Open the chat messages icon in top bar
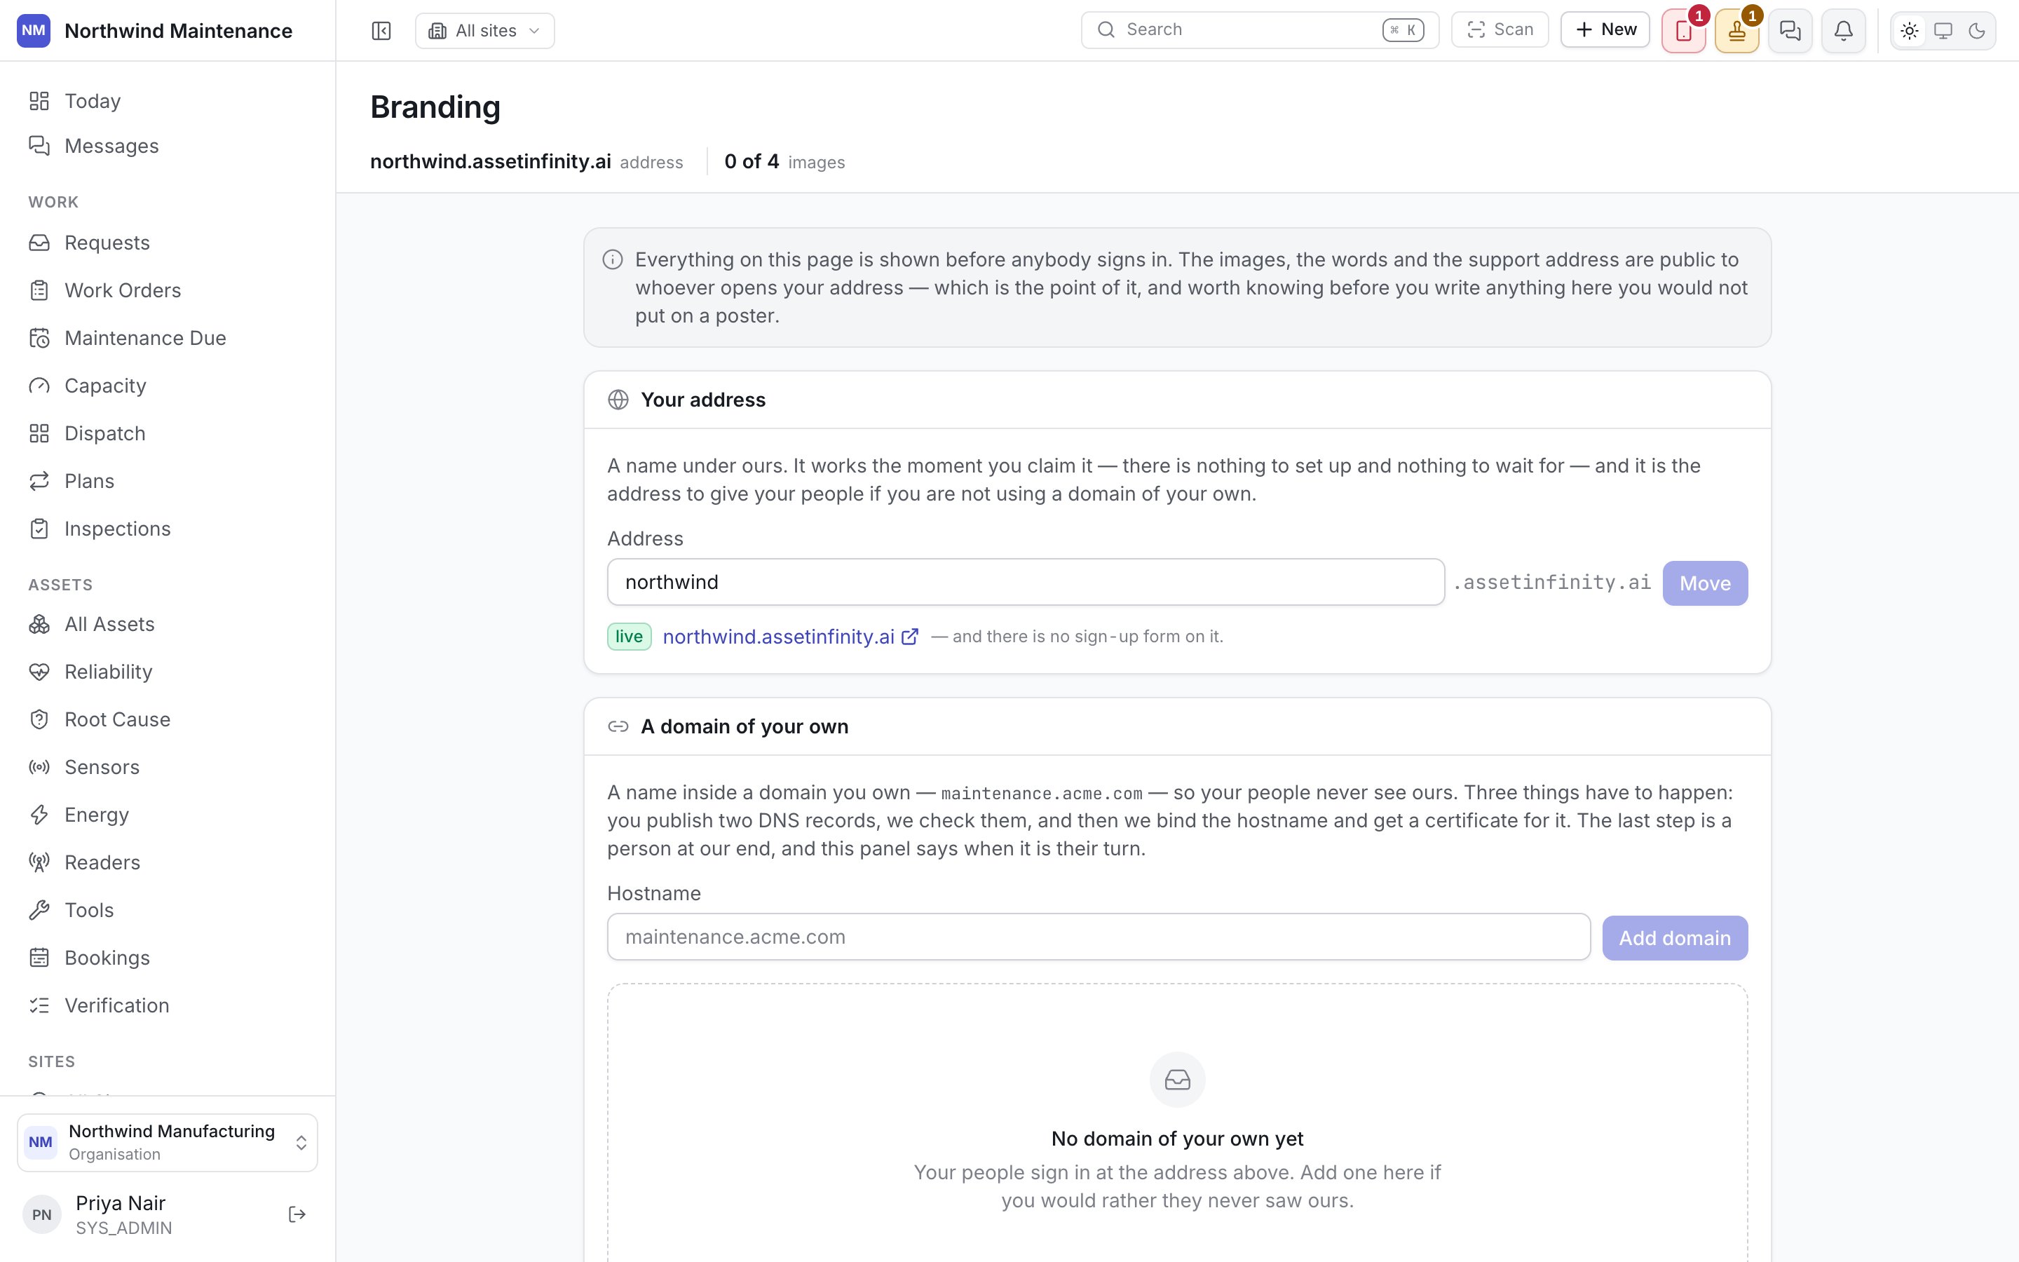 (1790, 31)
